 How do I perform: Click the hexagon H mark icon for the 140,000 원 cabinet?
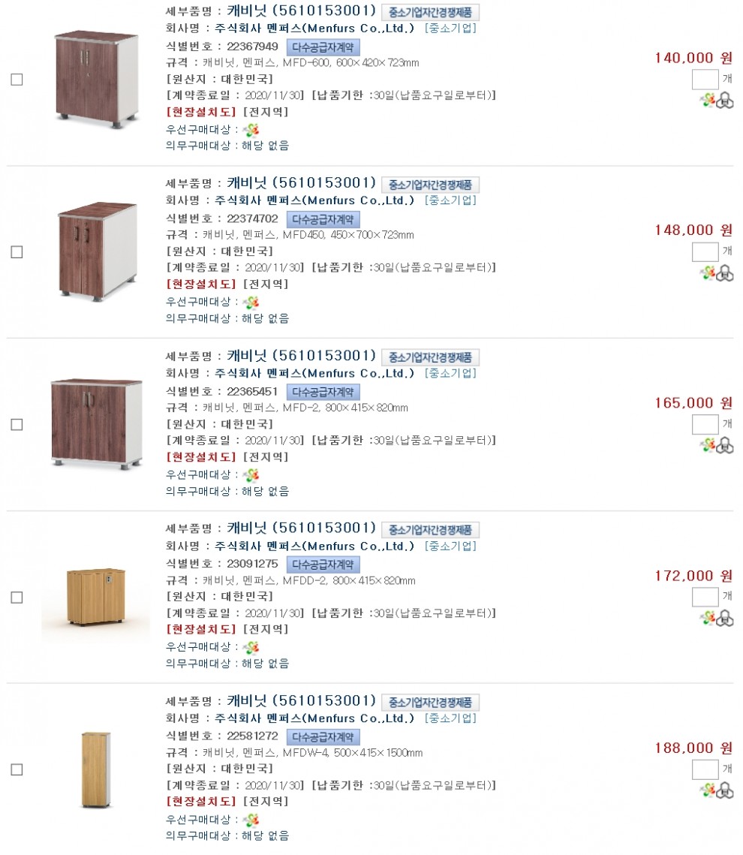725,101
